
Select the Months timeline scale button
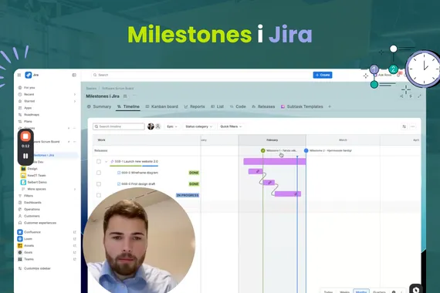pos(361,291)
